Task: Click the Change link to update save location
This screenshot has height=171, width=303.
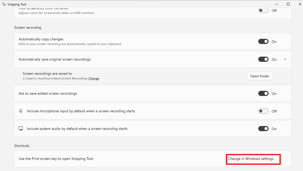Action: click(x=94, y=78)
